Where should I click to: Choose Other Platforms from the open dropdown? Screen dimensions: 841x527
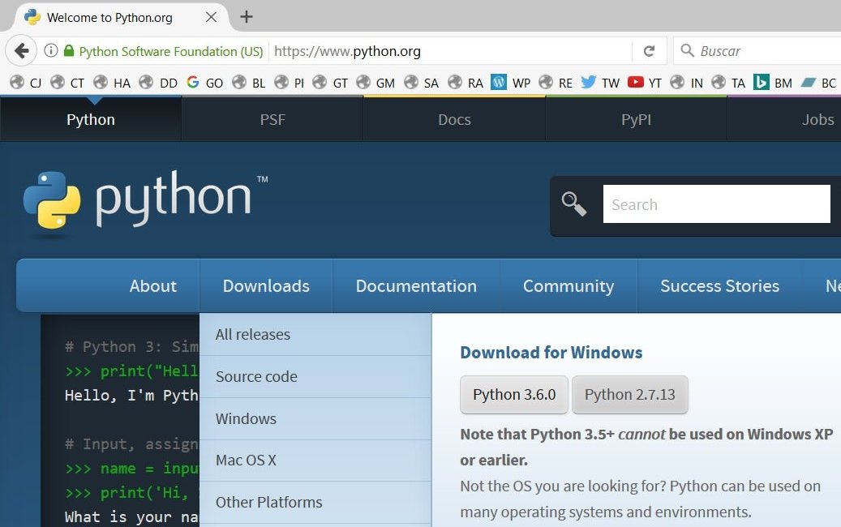(269, 502)
